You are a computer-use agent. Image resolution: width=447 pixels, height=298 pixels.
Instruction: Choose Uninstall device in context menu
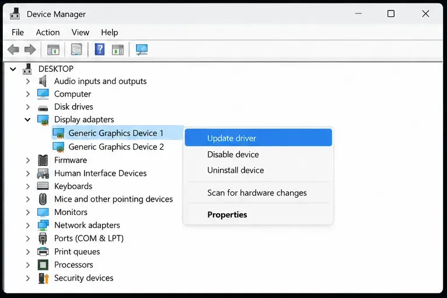259,171
